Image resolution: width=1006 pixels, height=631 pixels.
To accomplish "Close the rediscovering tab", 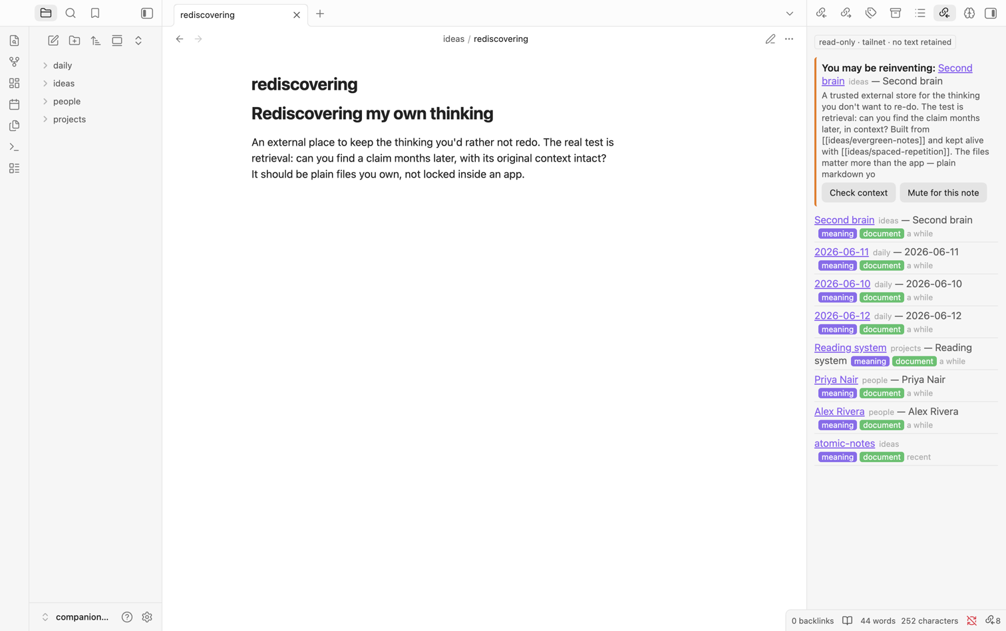I will [297, 15].
